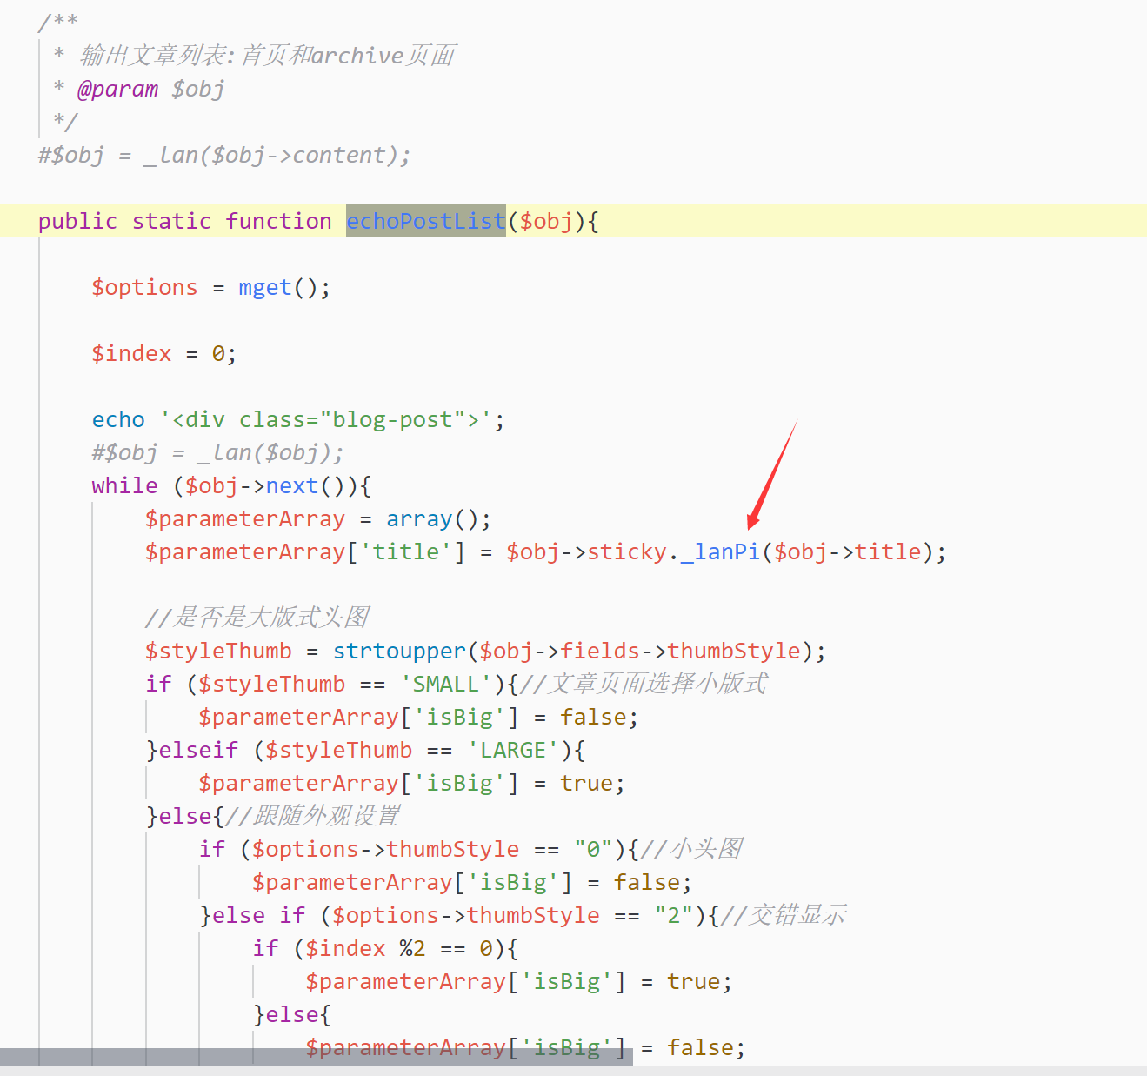This screenshot has height=1076, width=1147.
Task: Click the highlighted echoPostList function name
Action: 426,221
